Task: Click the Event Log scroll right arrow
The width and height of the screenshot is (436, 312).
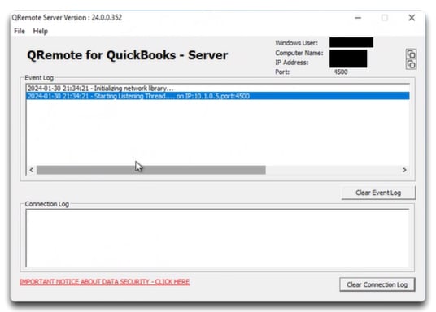Action: click(404, 170)
